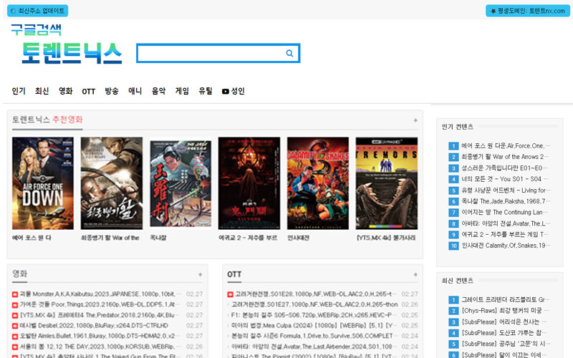The height and width of the screenshot is (358, 573).
Task: Click red icon beside 고려거란전쟁 S01E28
Action: coord(230,294)
